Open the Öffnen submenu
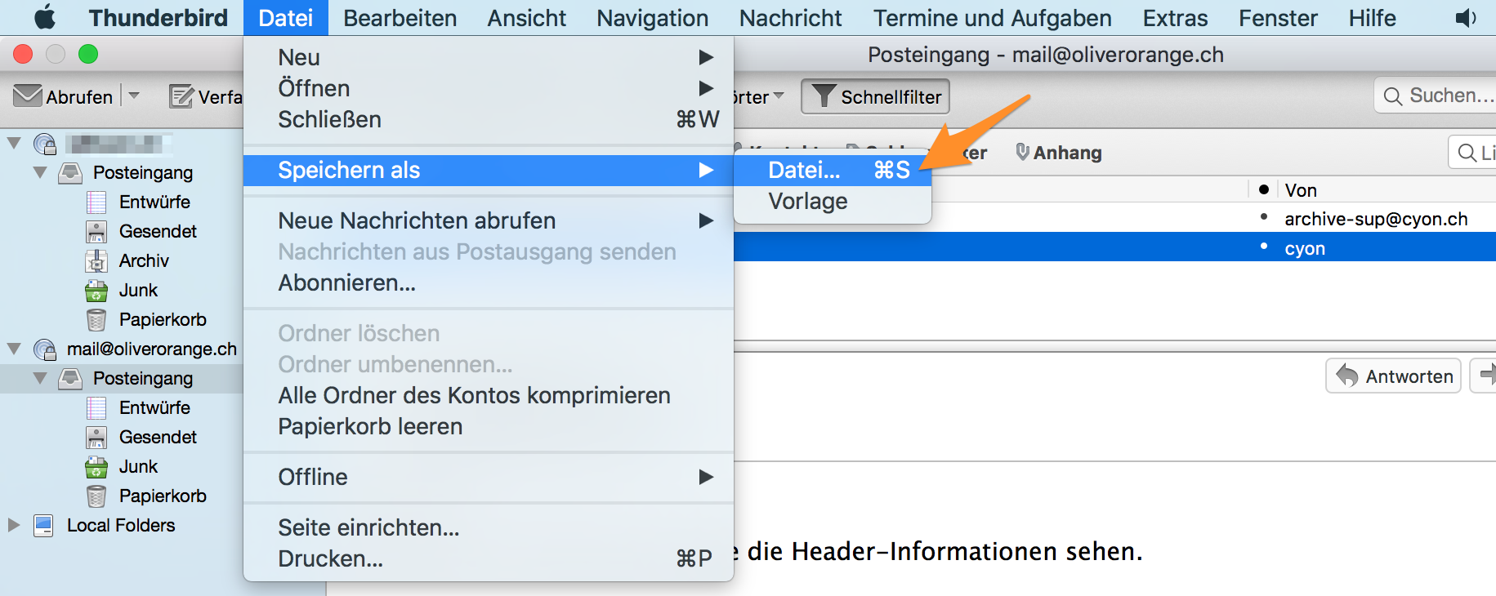Viewport: 1496px width, 596px height. [x=489, y=88]
